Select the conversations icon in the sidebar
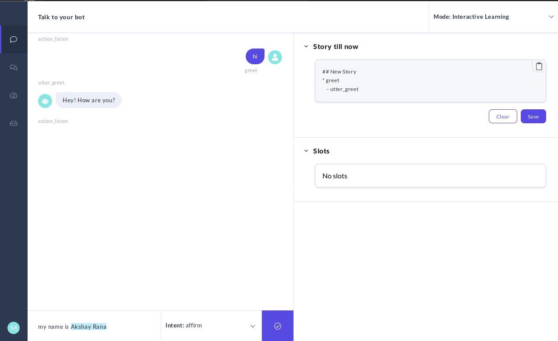This screenshot has width=558, height=341. pyautogui.click(x=14, y=67)
